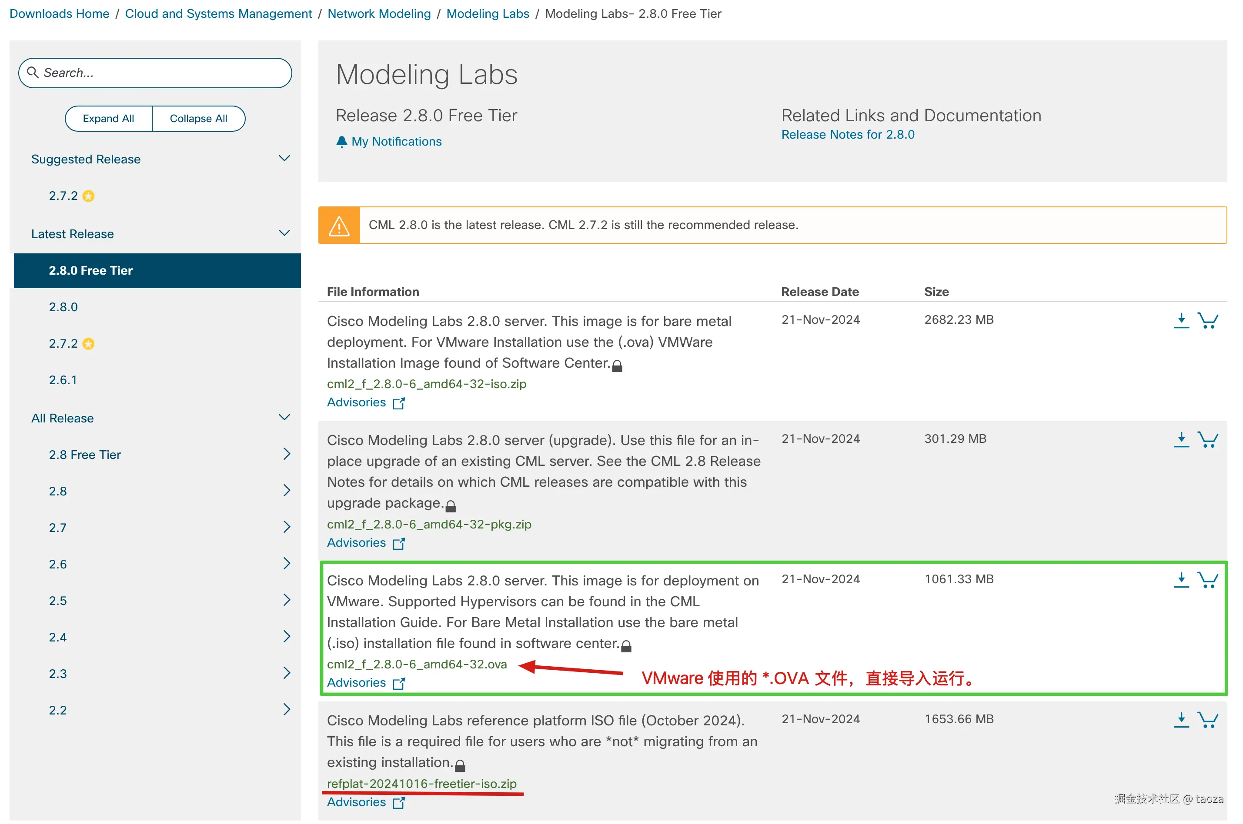Open Release Notes for 2.8.0

click(x=847, y=135)
